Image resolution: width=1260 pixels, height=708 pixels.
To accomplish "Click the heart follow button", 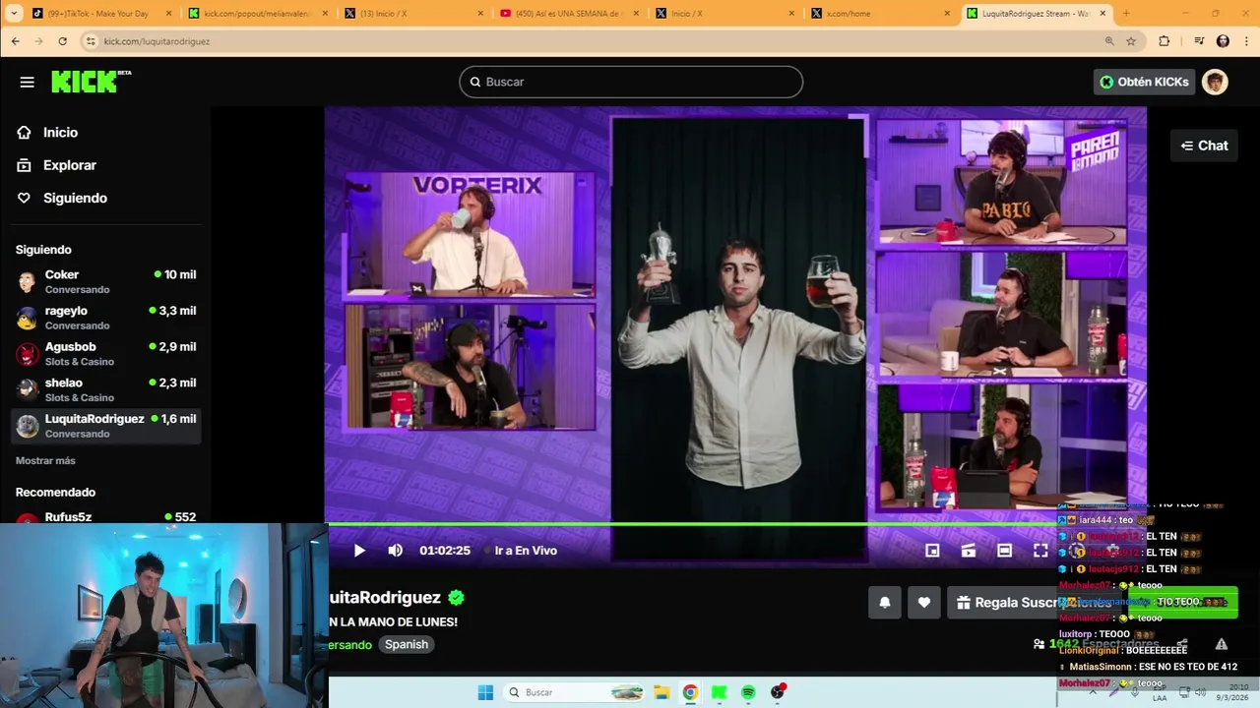I will tap(923, 603).
